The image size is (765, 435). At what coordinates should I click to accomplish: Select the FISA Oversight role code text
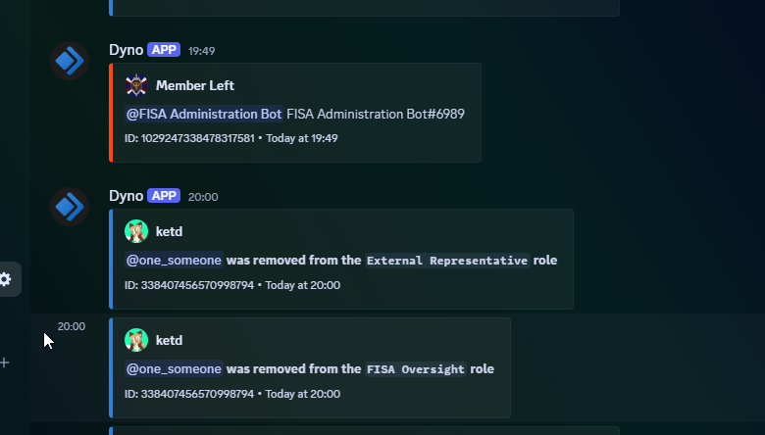(415, 369)
